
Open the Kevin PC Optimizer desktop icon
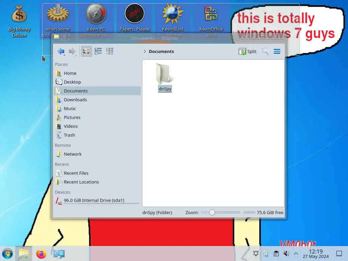pos(96,20)
